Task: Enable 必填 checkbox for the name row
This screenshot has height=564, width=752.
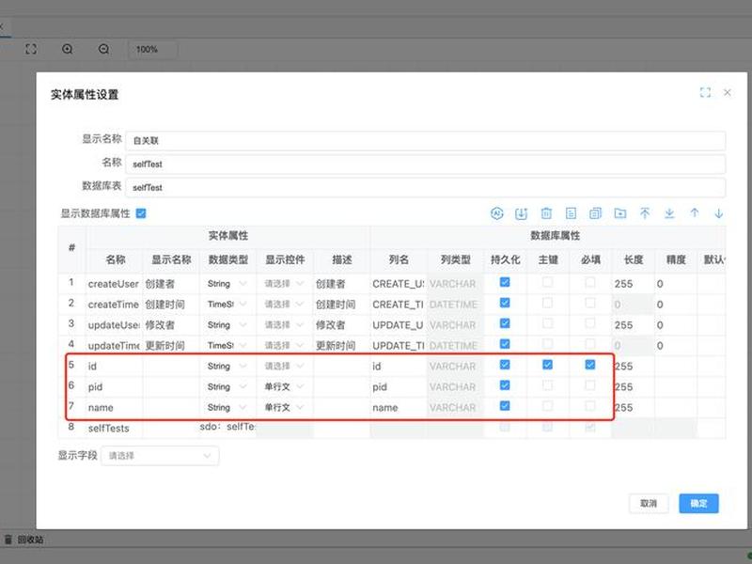Action: click(590, 406)
